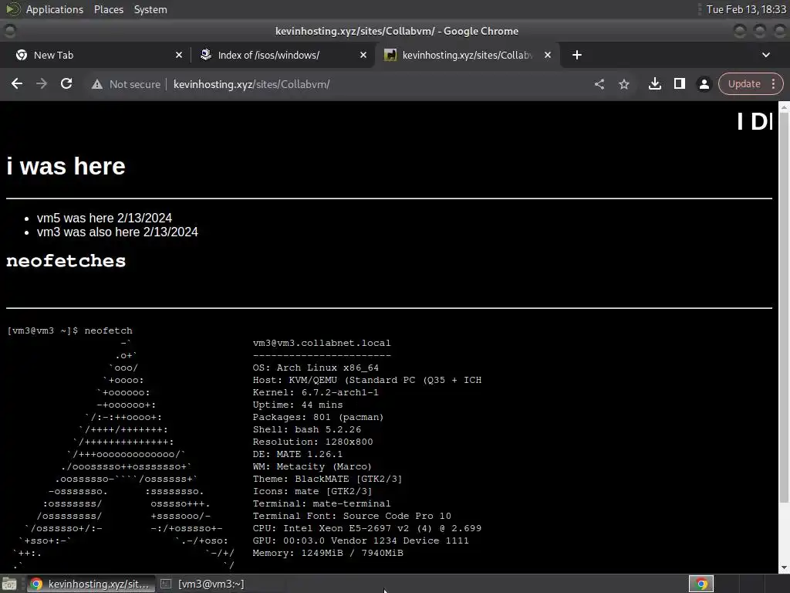Screen dimensions: 790x593
Task: Click the 'Uptime: 44 mins' line
Action: coord(297,405)
